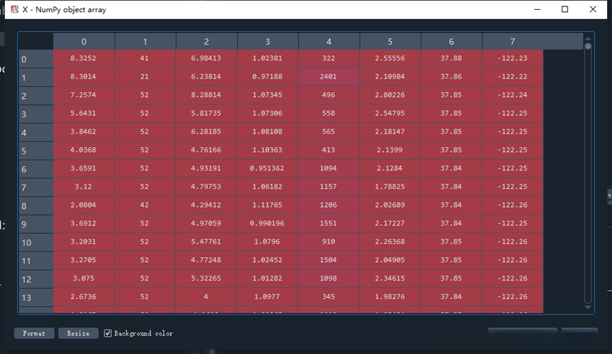
Task: Open the Format dialog button
Action: [34, 334]
